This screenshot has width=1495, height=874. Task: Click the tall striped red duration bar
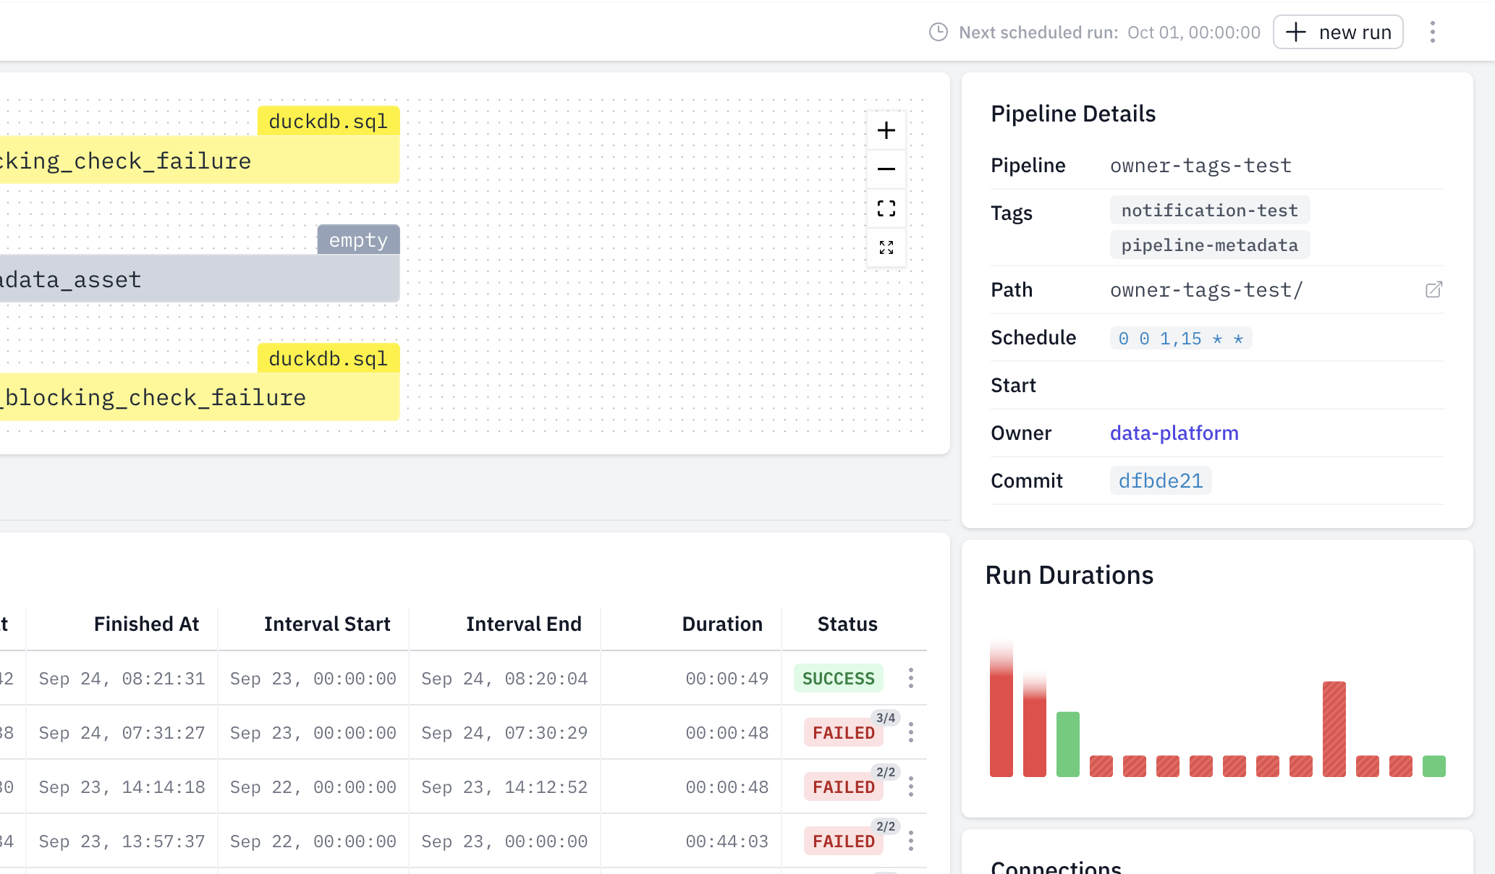(1334, 729)
